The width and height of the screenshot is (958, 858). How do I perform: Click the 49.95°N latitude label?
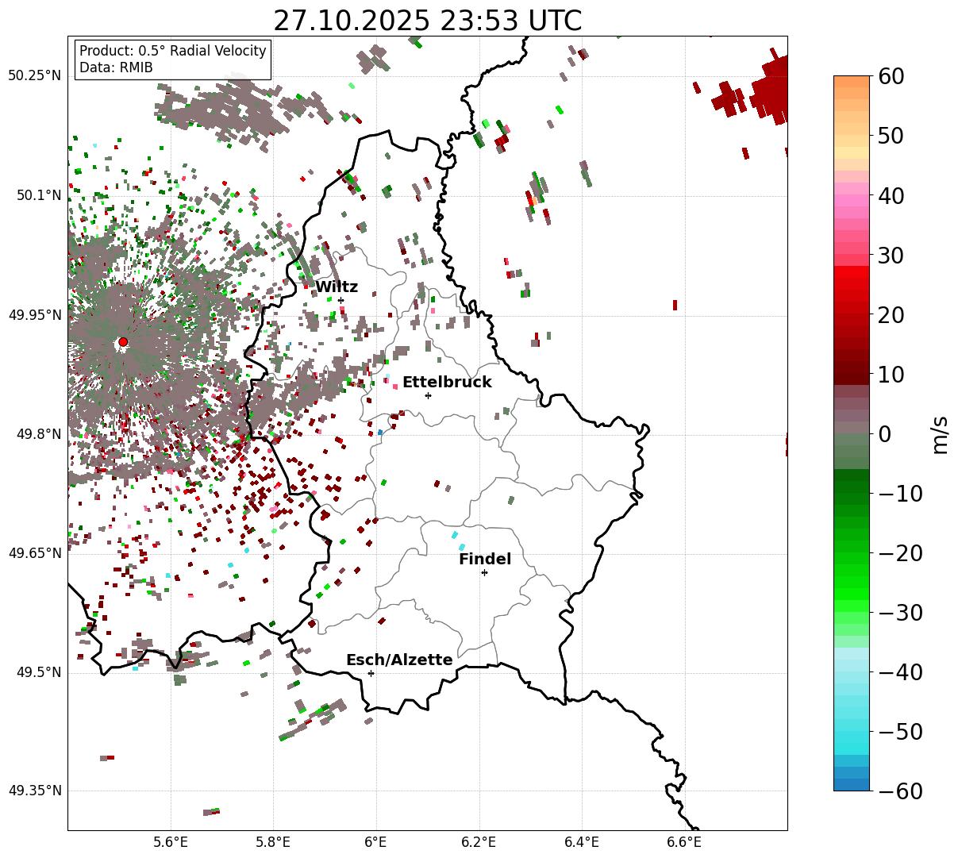point(34,315)
